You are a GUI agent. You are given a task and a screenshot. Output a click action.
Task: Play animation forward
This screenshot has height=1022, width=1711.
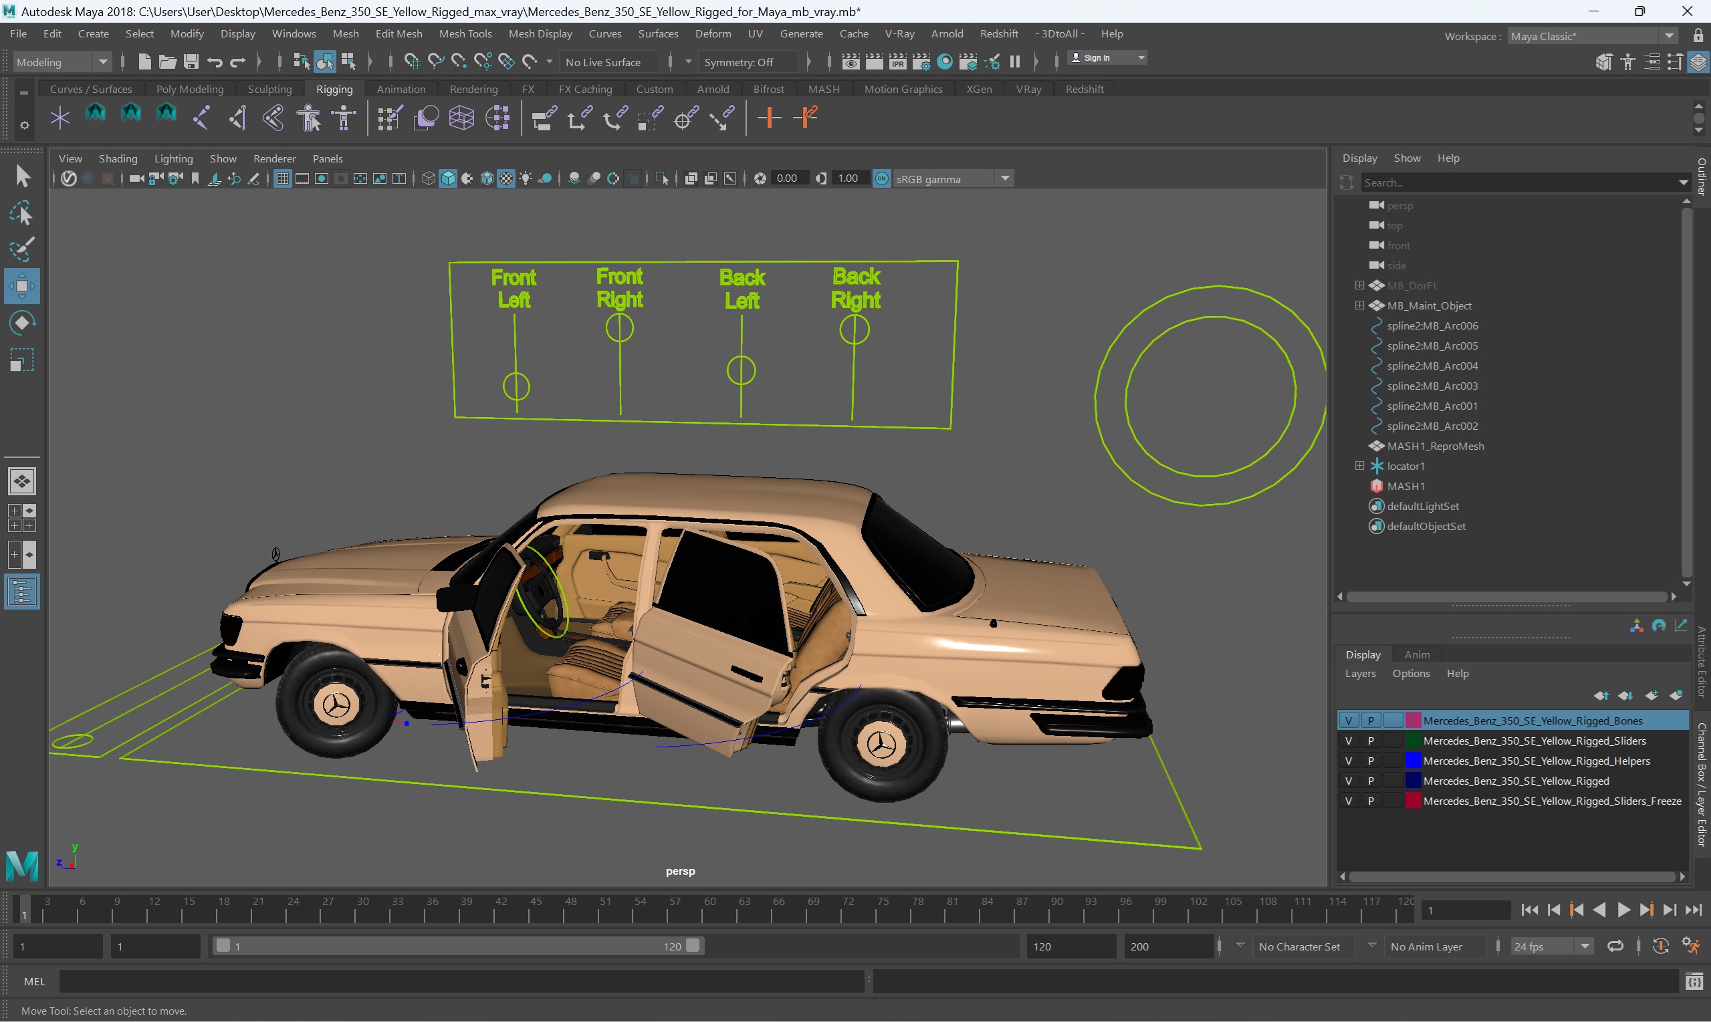coord(1623,910)
